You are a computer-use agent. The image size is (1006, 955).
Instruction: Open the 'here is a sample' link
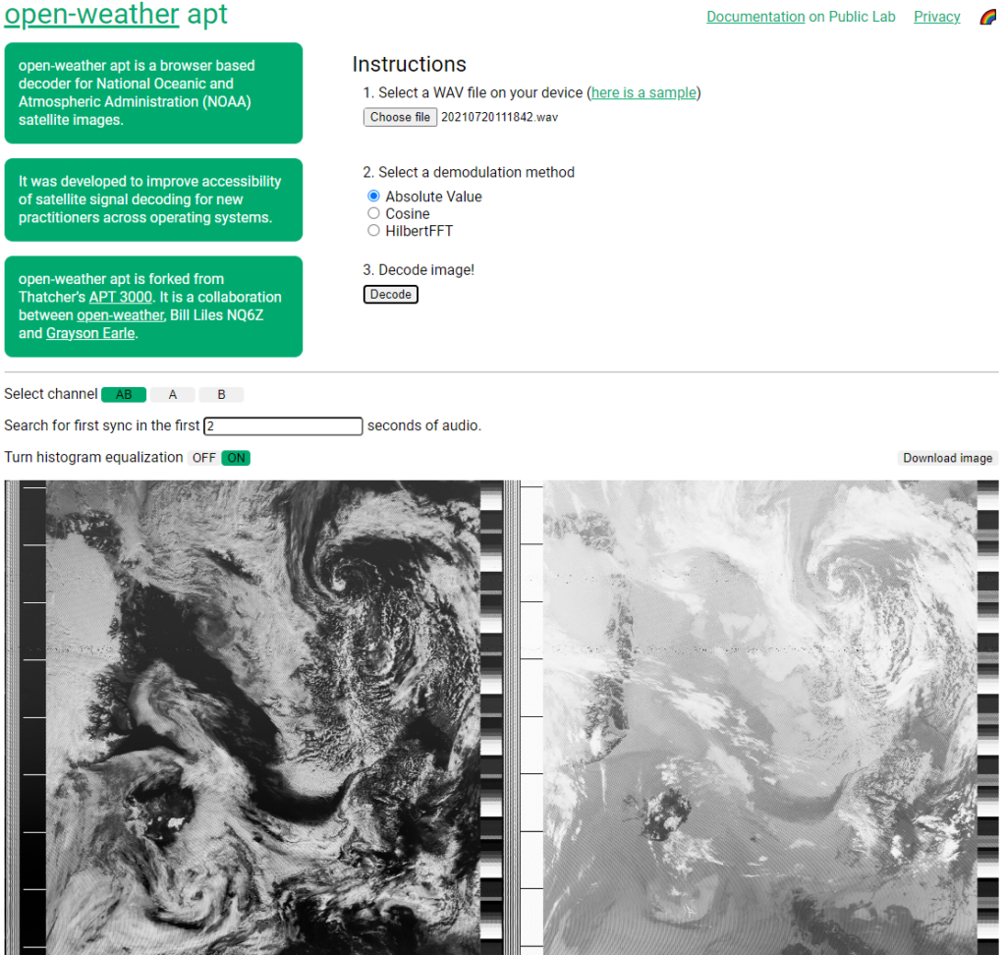tap(643, 92)
